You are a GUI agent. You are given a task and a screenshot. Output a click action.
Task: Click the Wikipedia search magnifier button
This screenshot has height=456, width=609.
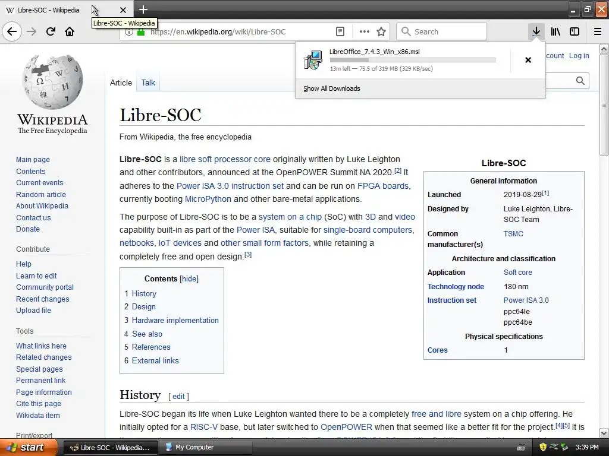coord(580,81)
